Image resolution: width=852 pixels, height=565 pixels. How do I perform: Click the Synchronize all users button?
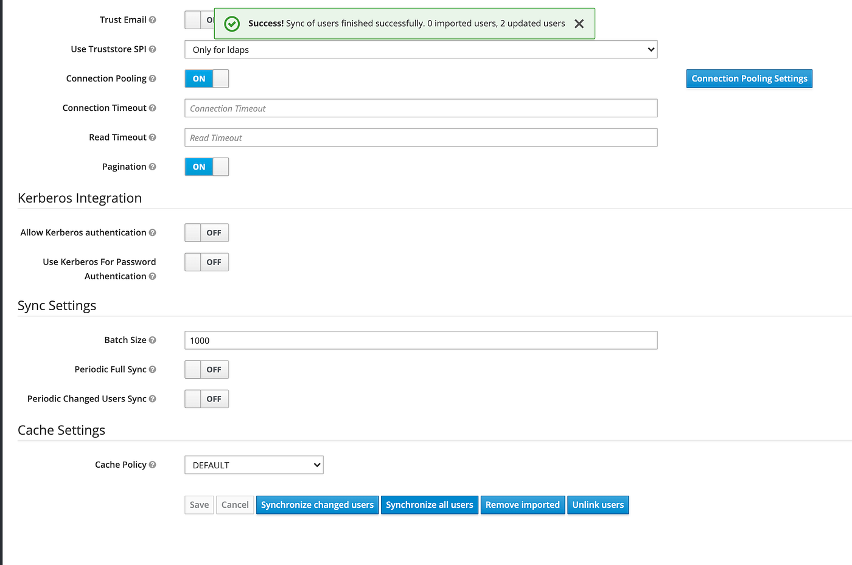point(429,504)
